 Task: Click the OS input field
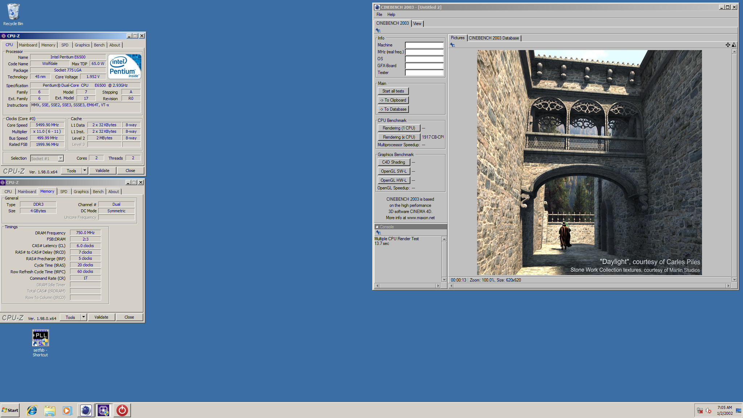point(424,59)
